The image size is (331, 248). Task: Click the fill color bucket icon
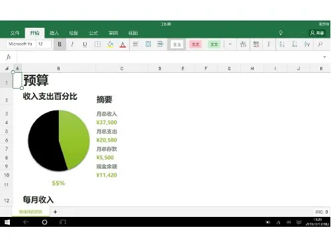click(110, 44)
